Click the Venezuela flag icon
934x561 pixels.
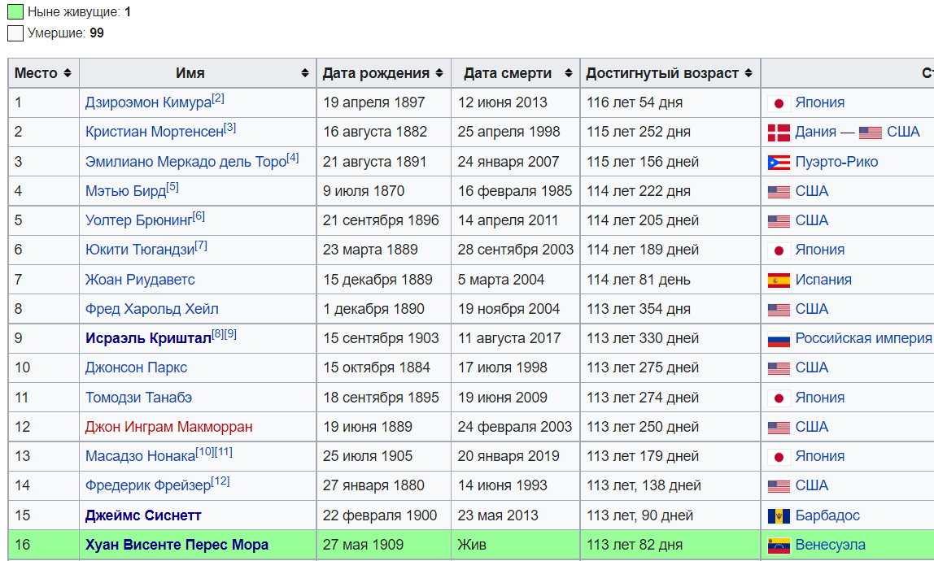(x=779, y=546)
